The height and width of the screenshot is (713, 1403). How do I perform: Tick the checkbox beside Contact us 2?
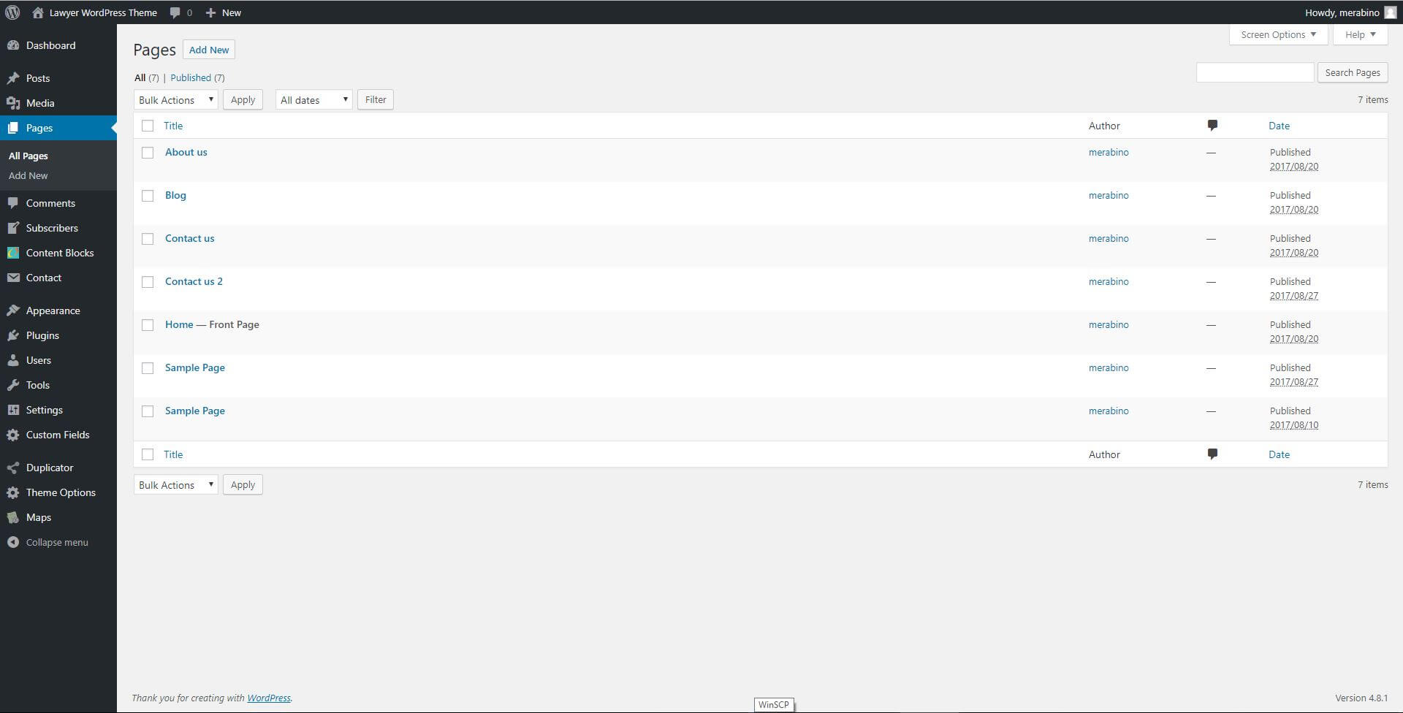(x=148, y=282)
